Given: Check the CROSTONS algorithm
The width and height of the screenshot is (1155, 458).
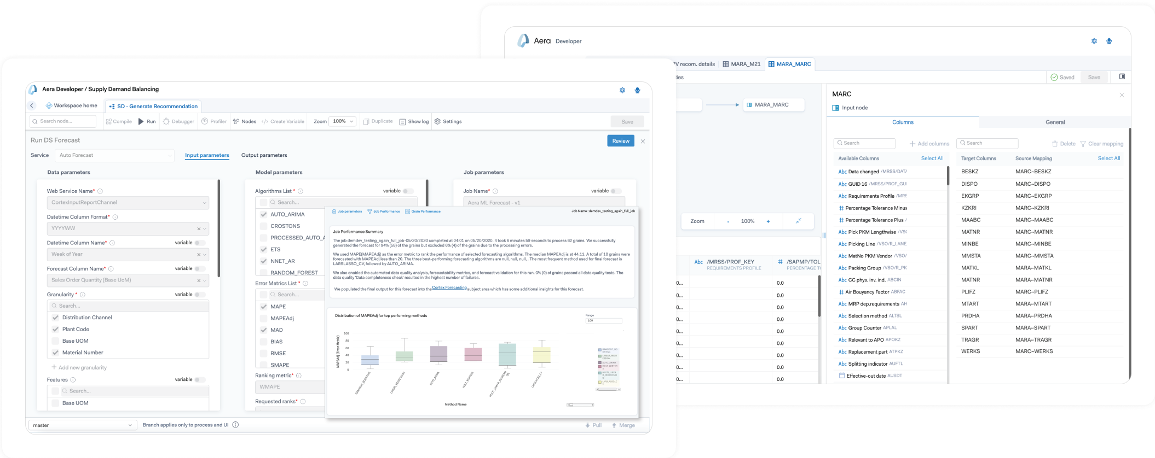Looking at the screenshot, I should click(264, 226).
